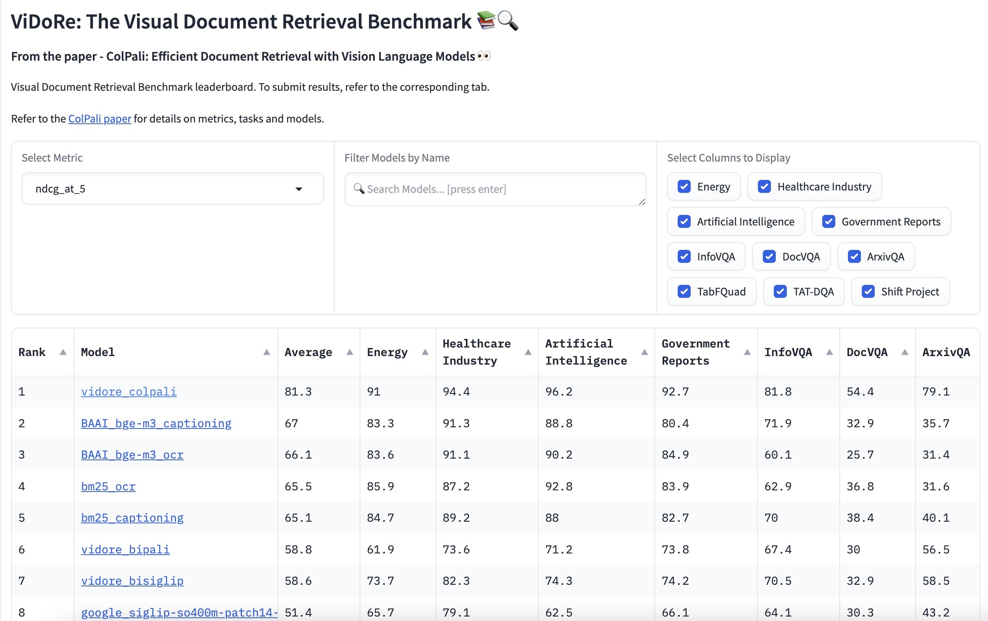Screen dimensions: 988x621
Task: Sort table by Rank column arrow
Action: [63, 352]
